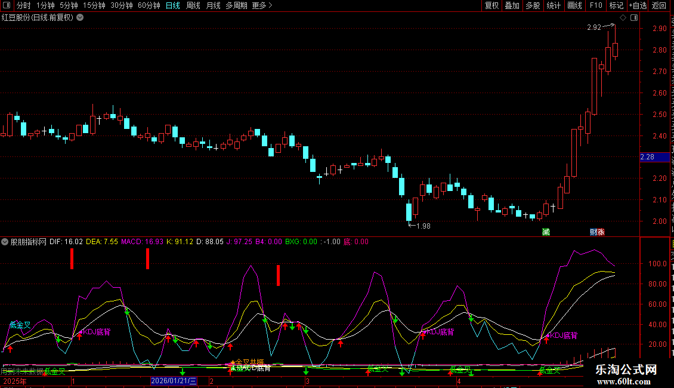
Task: Toggle right side panel icon near chart corner
Action: point(634,17)
